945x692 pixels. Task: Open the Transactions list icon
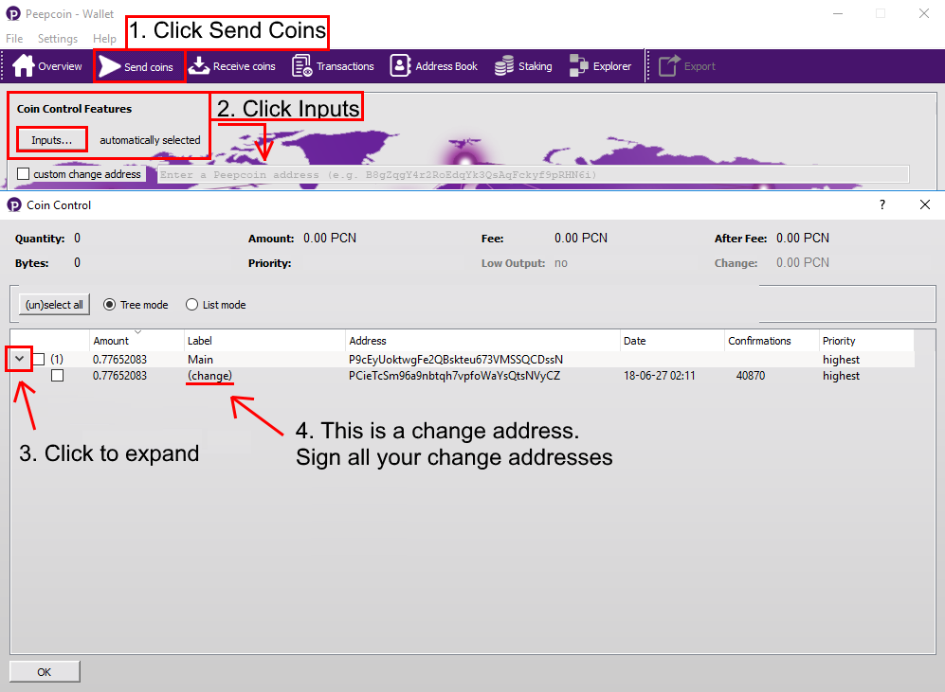click(x=302, y=65)
